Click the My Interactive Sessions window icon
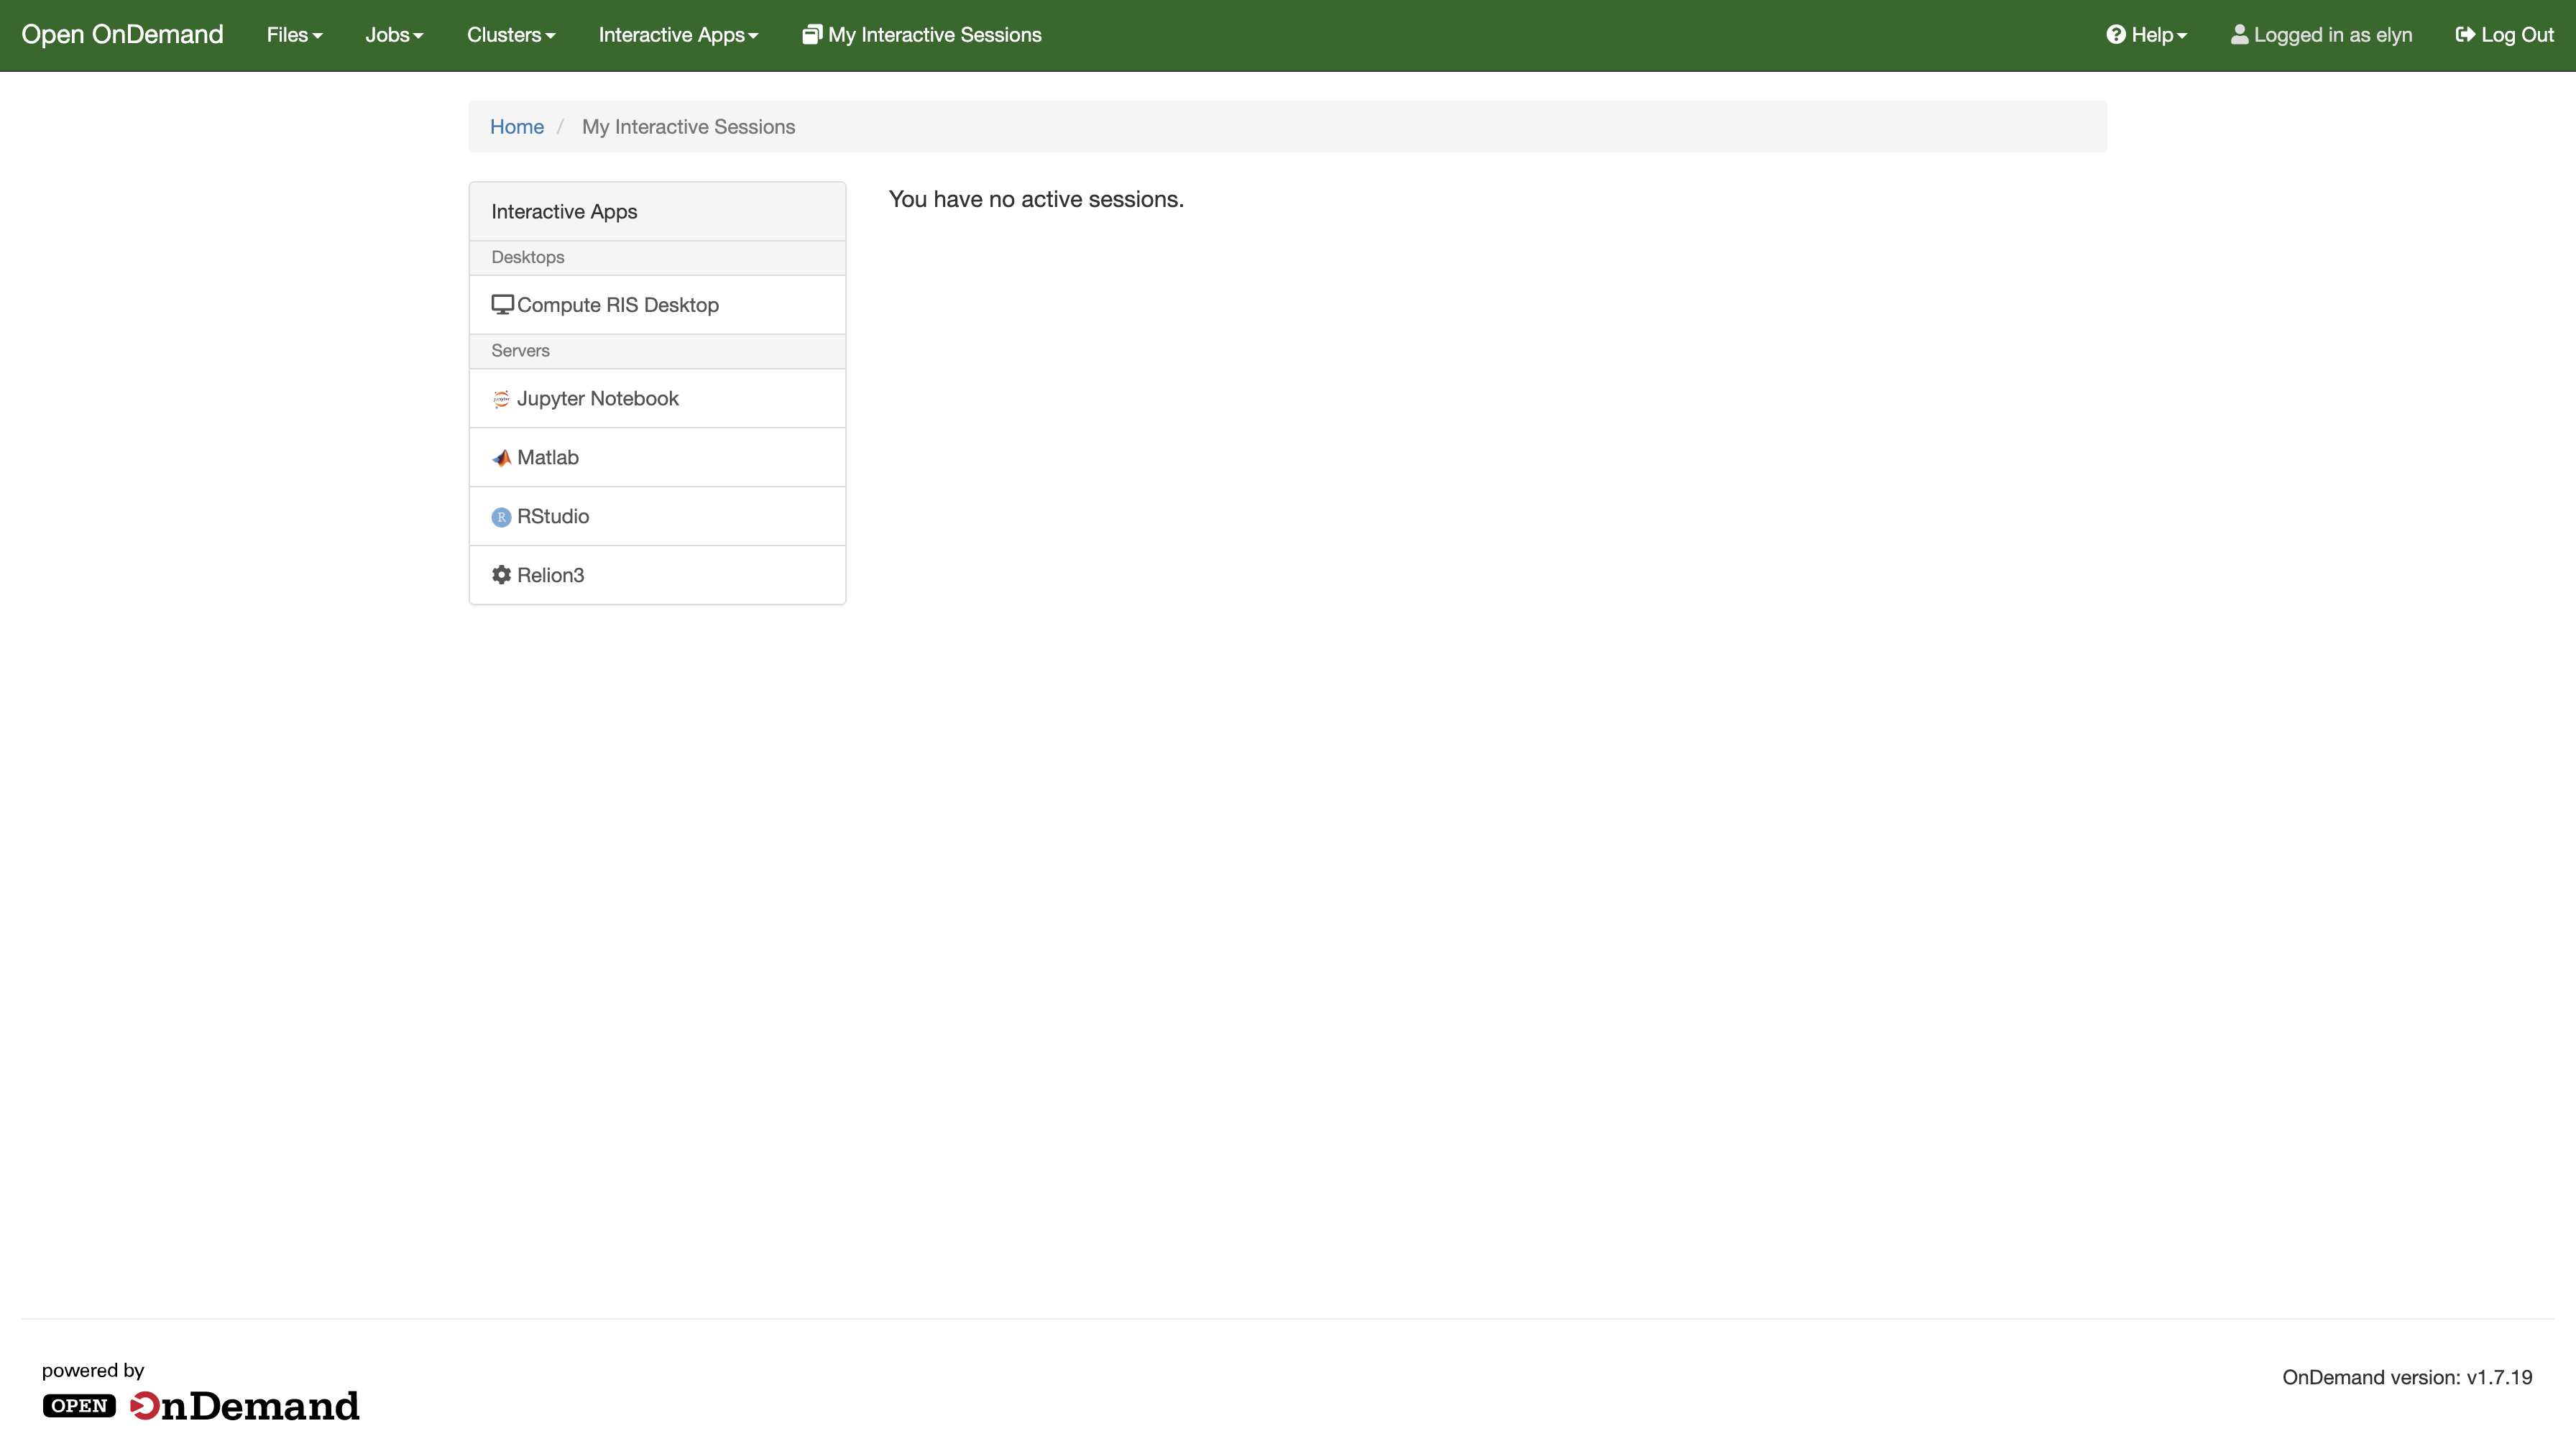 [x=812, y=35]
